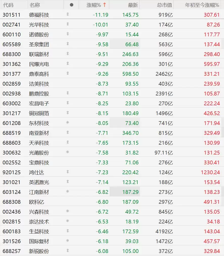Viewport: 224px width, 256px height.
Task: Click the marker icon in 圣泉集团 row
Action: click(68, 44)
